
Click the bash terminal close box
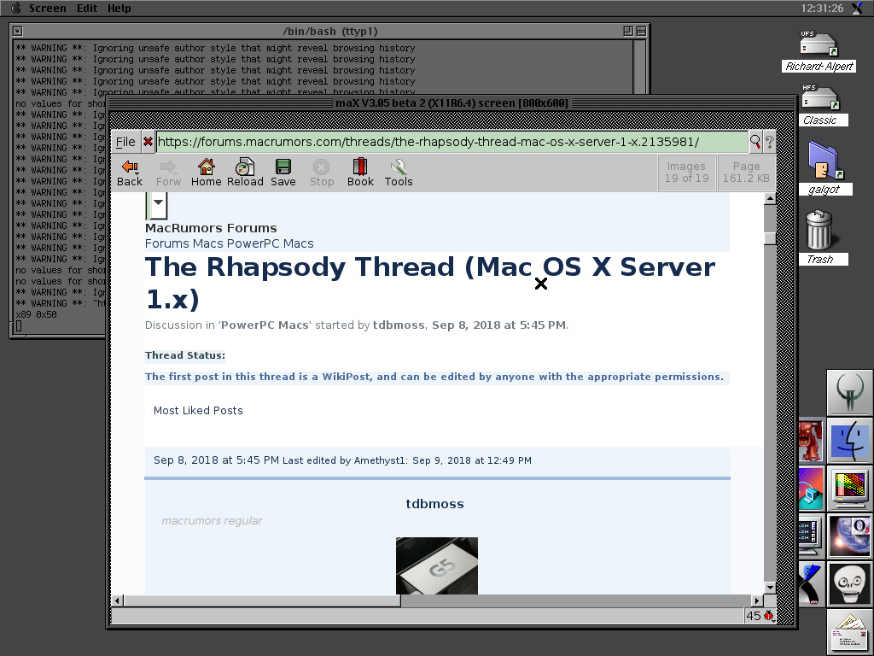[18, 32]
